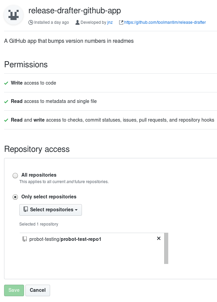Click the person icon next to Developed by
217x302 pixels.
tap(77, 22)
